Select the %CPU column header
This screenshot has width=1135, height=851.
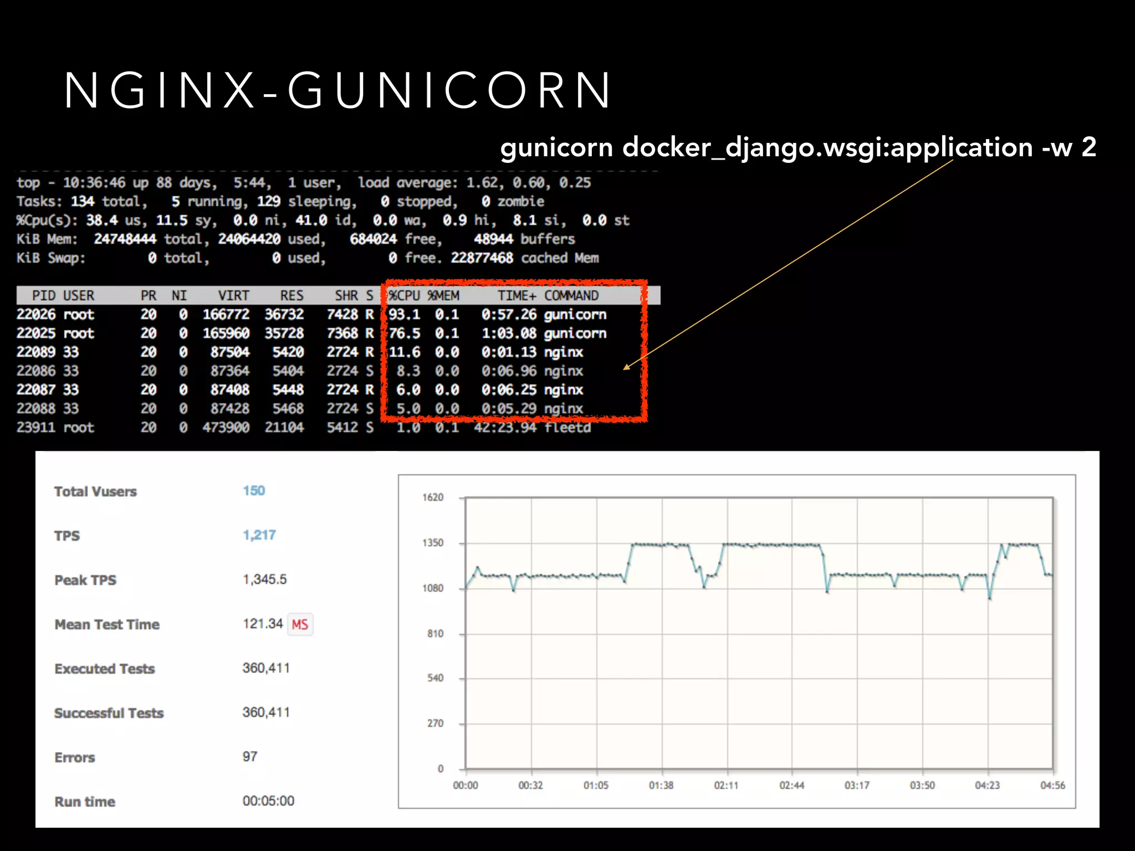[x=404, y=295]
